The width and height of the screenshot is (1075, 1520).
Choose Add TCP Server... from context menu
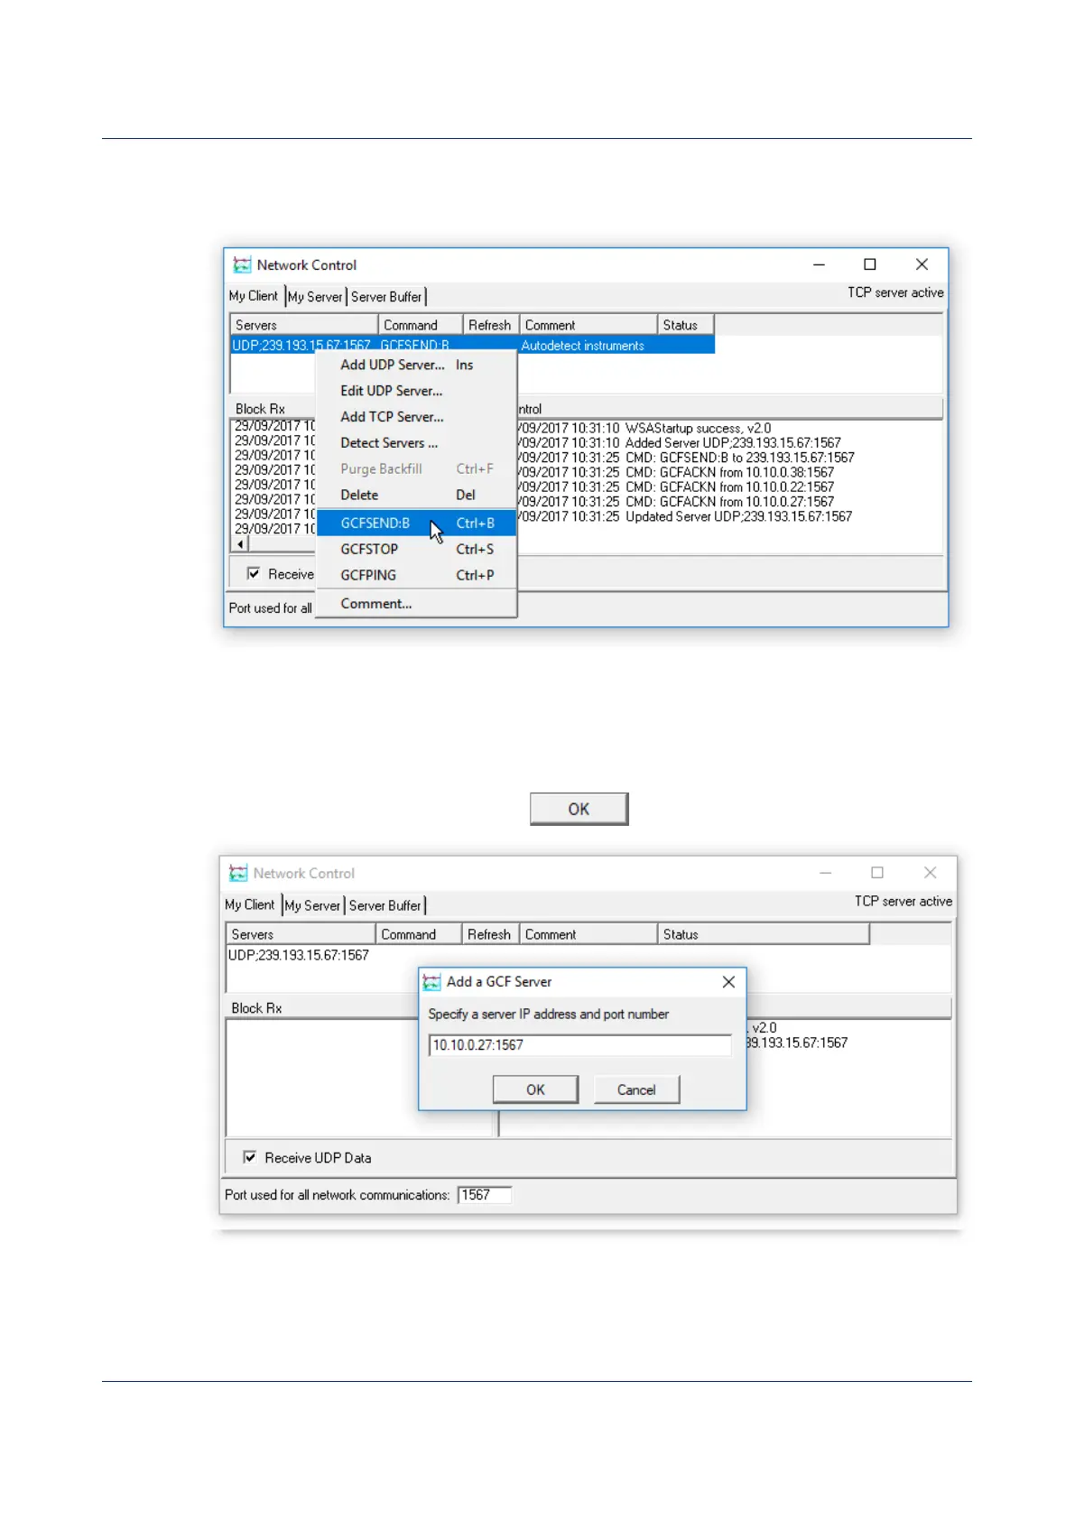pyautogui.click(x=416, y=417)
